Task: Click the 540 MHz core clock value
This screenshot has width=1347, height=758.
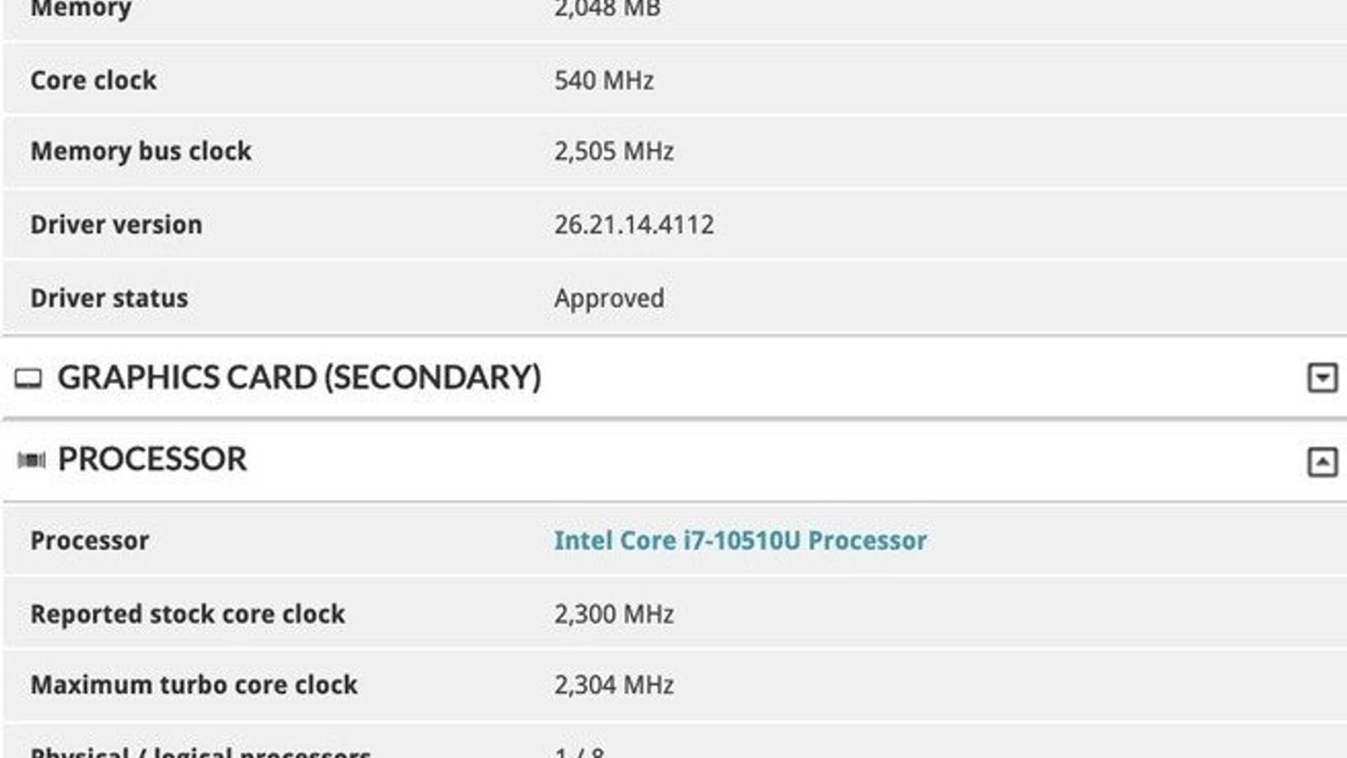Action: click(604, 80)
